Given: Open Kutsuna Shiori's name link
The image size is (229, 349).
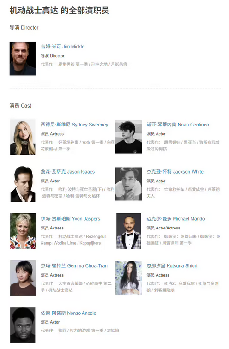Looking at the screenshot, I should pos(172,266).
